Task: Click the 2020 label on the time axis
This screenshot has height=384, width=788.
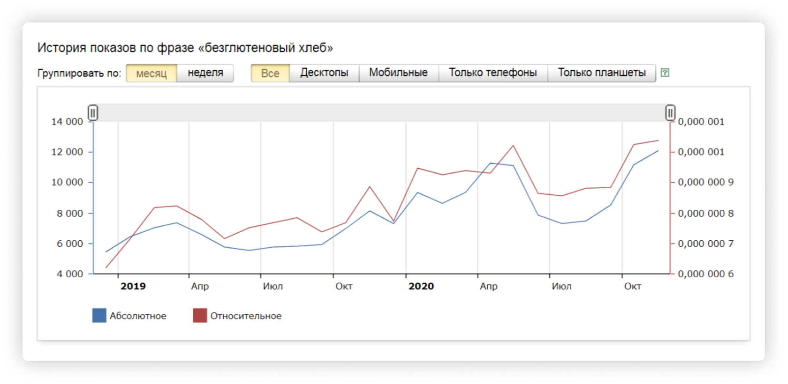Action: point(421,286)
